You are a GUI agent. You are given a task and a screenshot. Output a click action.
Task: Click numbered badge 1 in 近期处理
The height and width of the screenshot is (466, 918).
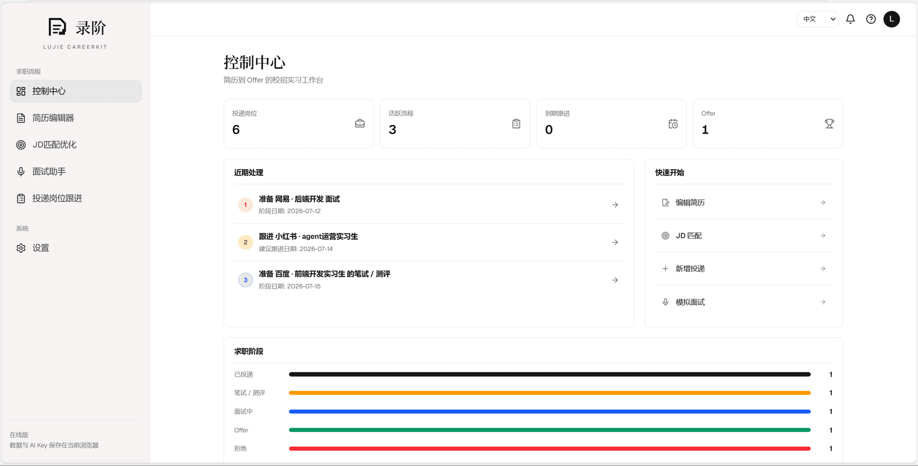(x=245, y=205)
